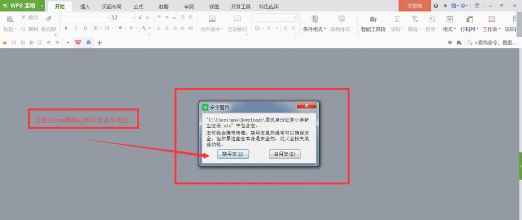Click the magnifier search icon
This screenshot has width=522, height=220.
click(470, 43)
